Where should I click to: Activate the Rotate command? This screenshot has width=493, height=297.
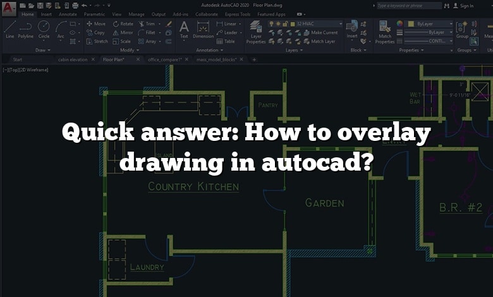coord(123,24)
